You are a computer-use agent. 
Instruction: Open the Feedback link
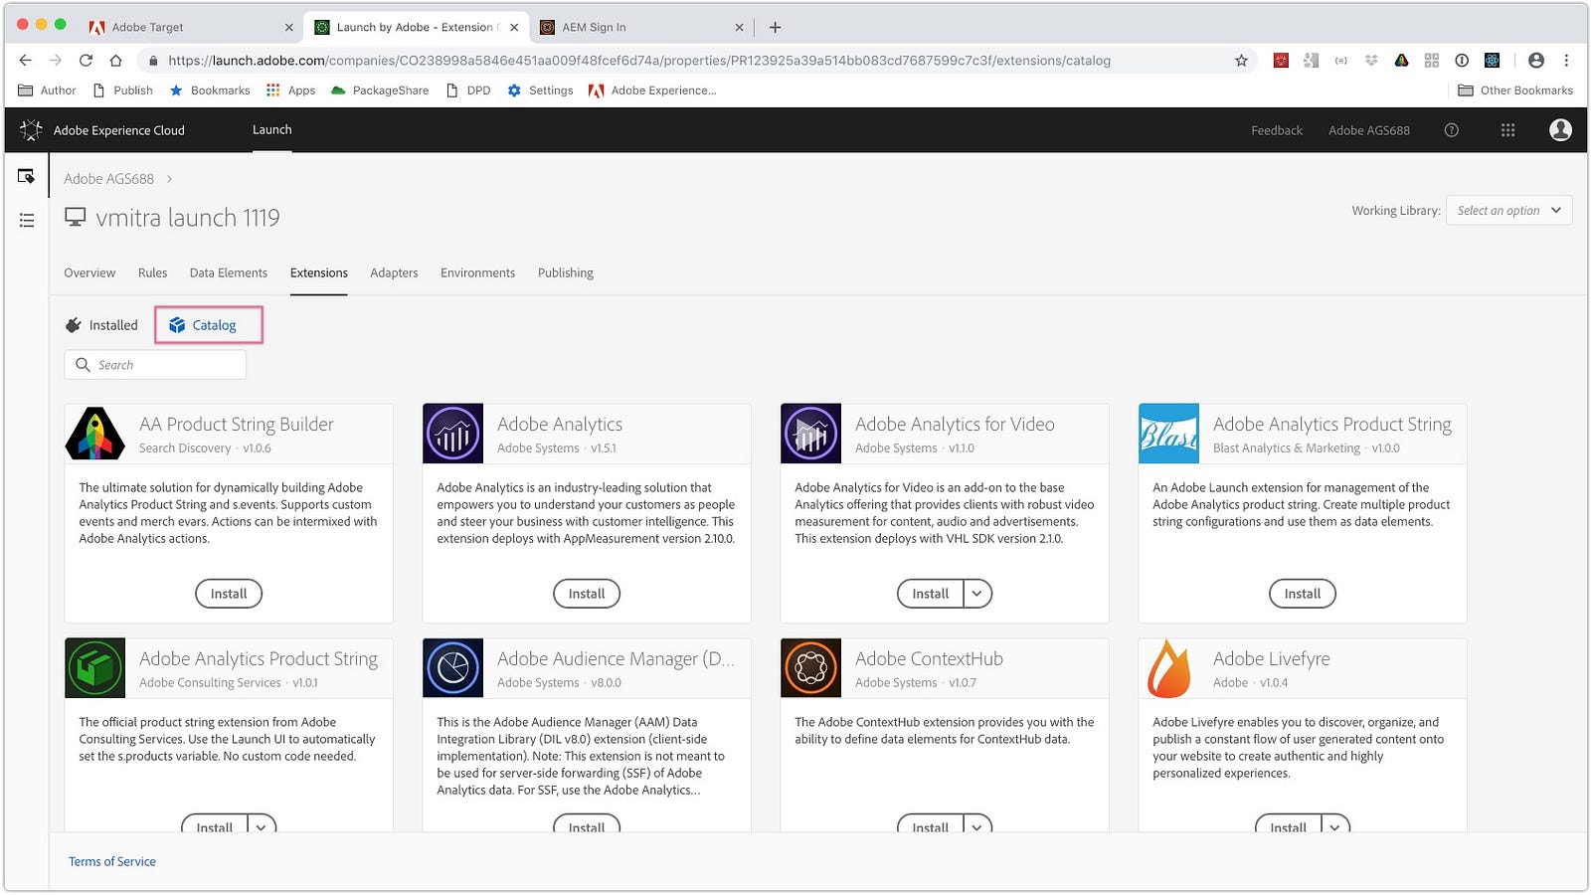click(1277, 130)
